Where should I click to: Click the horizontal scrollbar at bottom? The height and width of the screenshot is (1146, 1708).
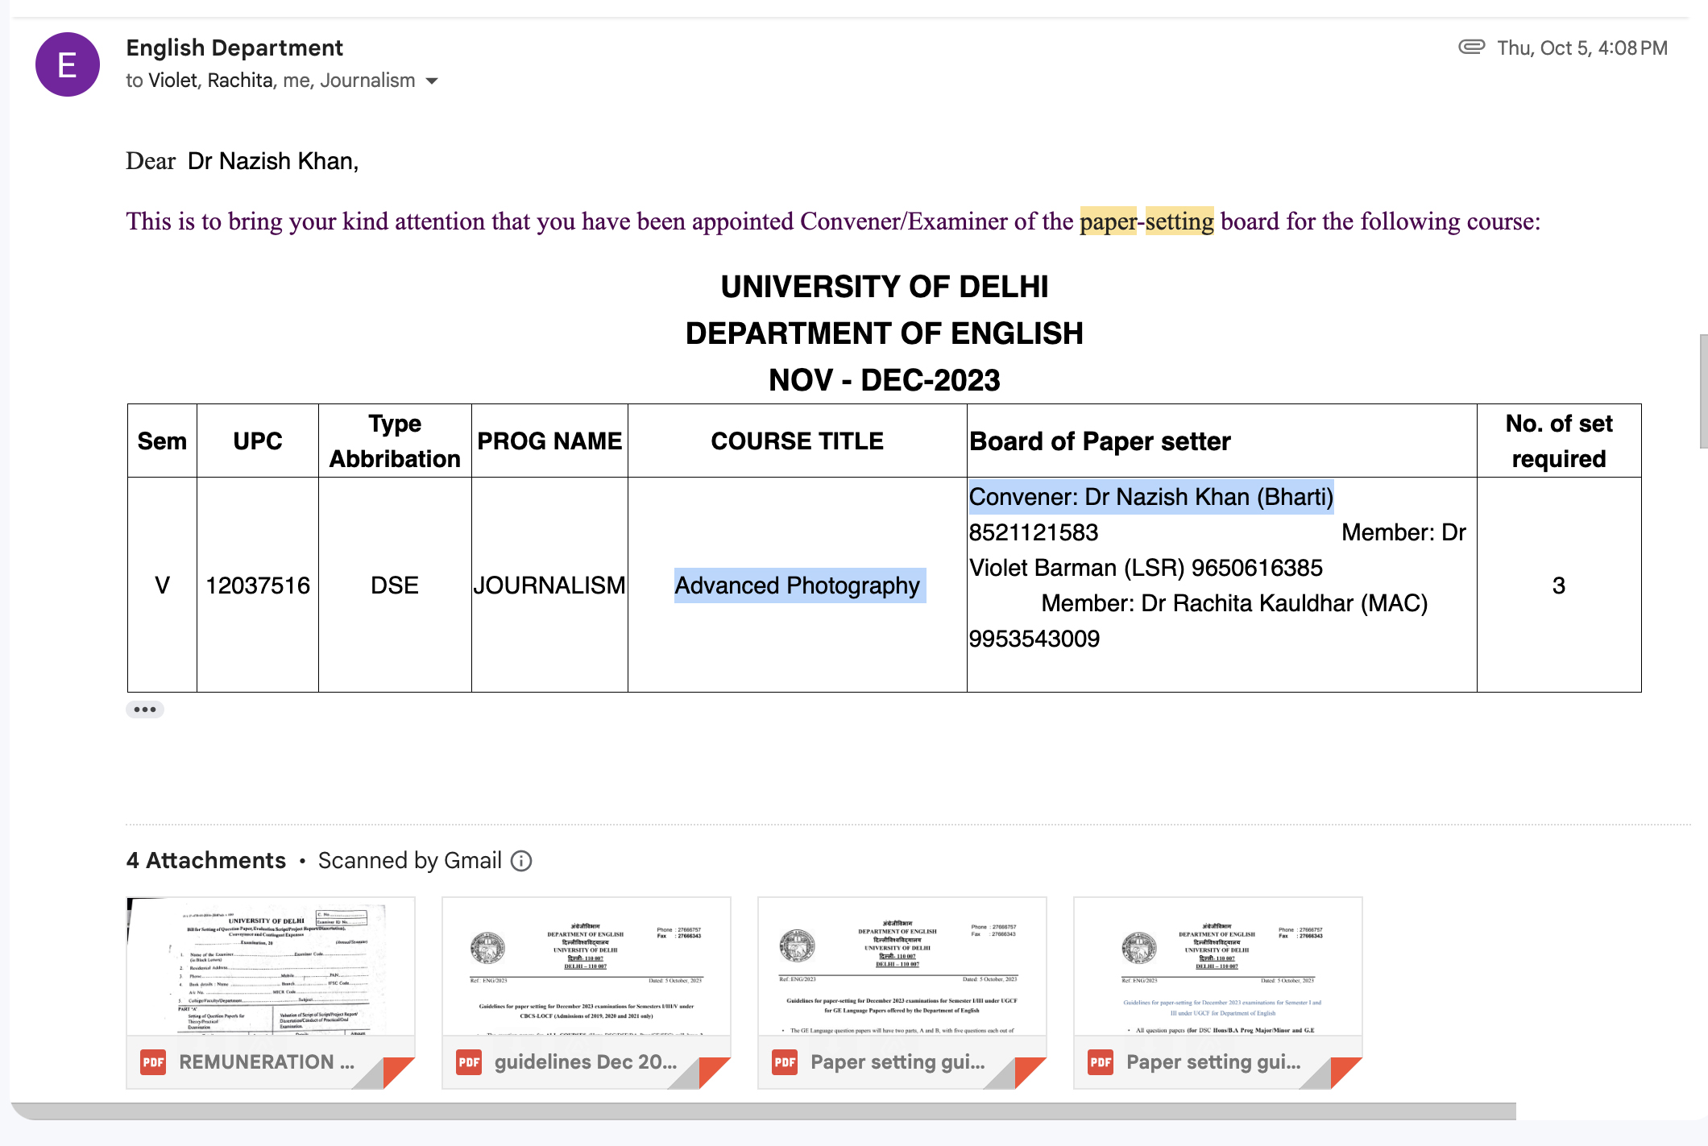(x=765, y=1111)
